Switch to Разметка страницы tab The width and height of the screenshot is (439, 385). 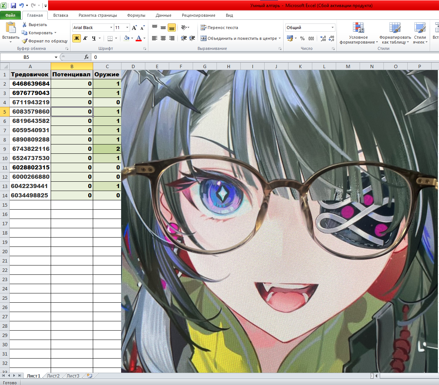pyautogui.click(x=98, y=15)
